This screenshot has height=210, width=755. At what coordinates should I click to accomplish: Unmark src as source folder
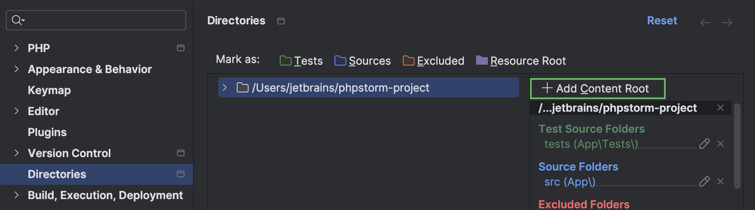coord(720,181)
